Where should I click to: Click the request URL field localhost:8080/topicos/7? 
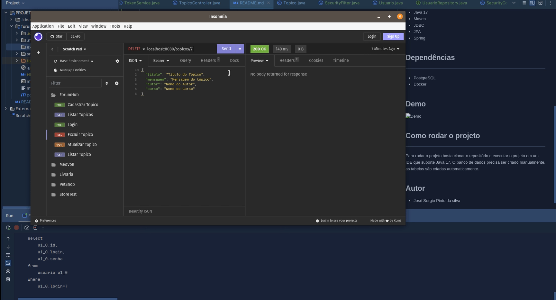pos(181,49)
